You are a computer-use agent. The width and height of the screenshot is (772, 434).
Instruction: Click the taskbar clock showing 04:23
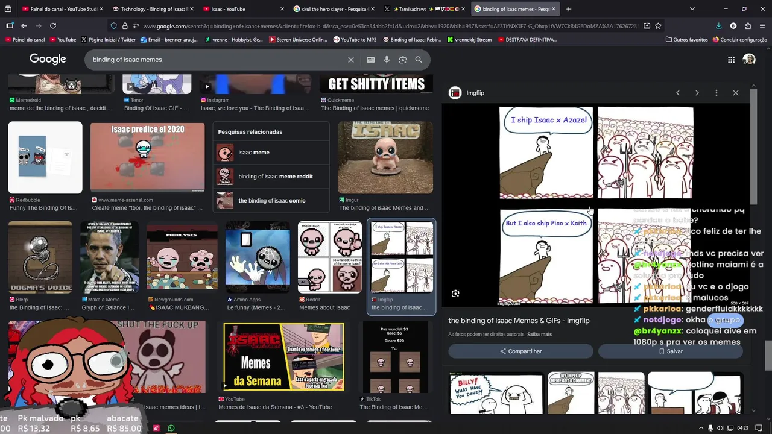pyautogui.click(x=742, y=428)
